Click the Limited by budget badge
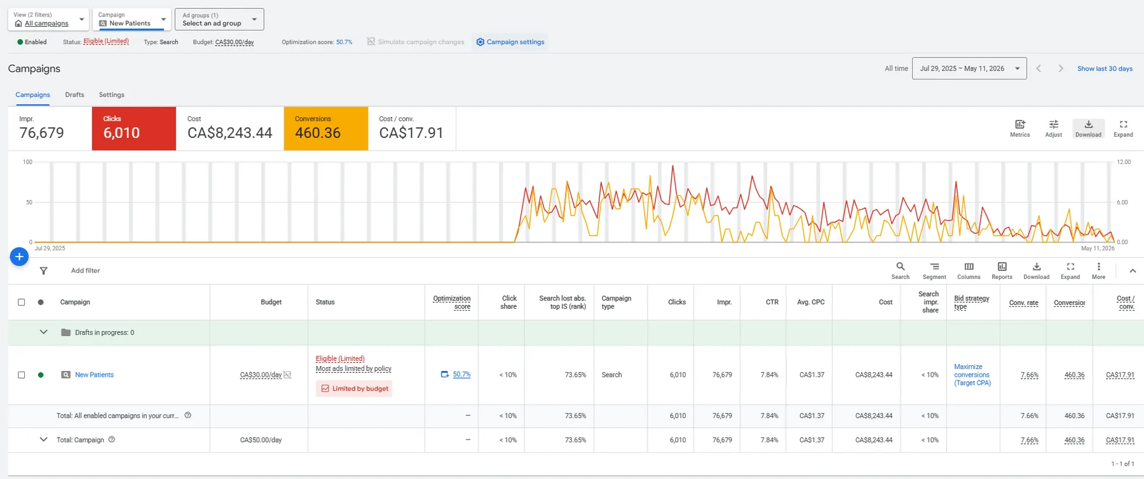The height and width of the screenshot is (479, 1144). [354, 389]
